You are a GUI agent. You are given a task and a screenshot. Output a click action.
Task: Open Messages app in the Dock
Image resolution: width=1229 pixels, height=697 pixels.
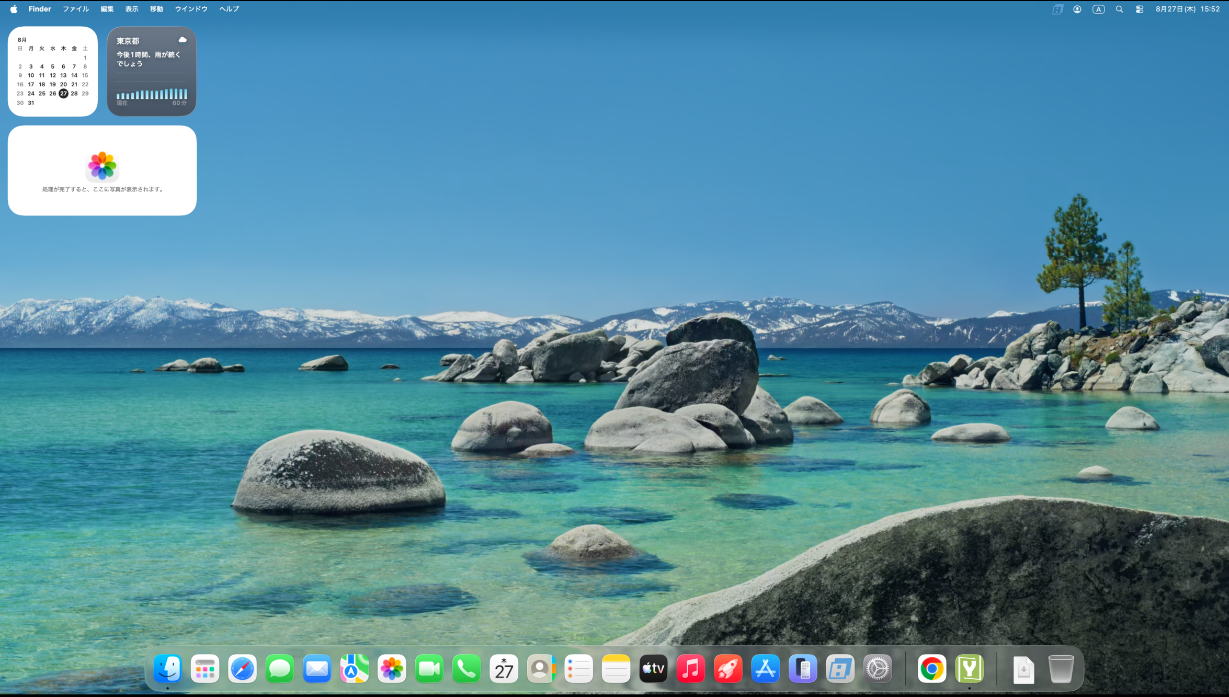[280, 668]
